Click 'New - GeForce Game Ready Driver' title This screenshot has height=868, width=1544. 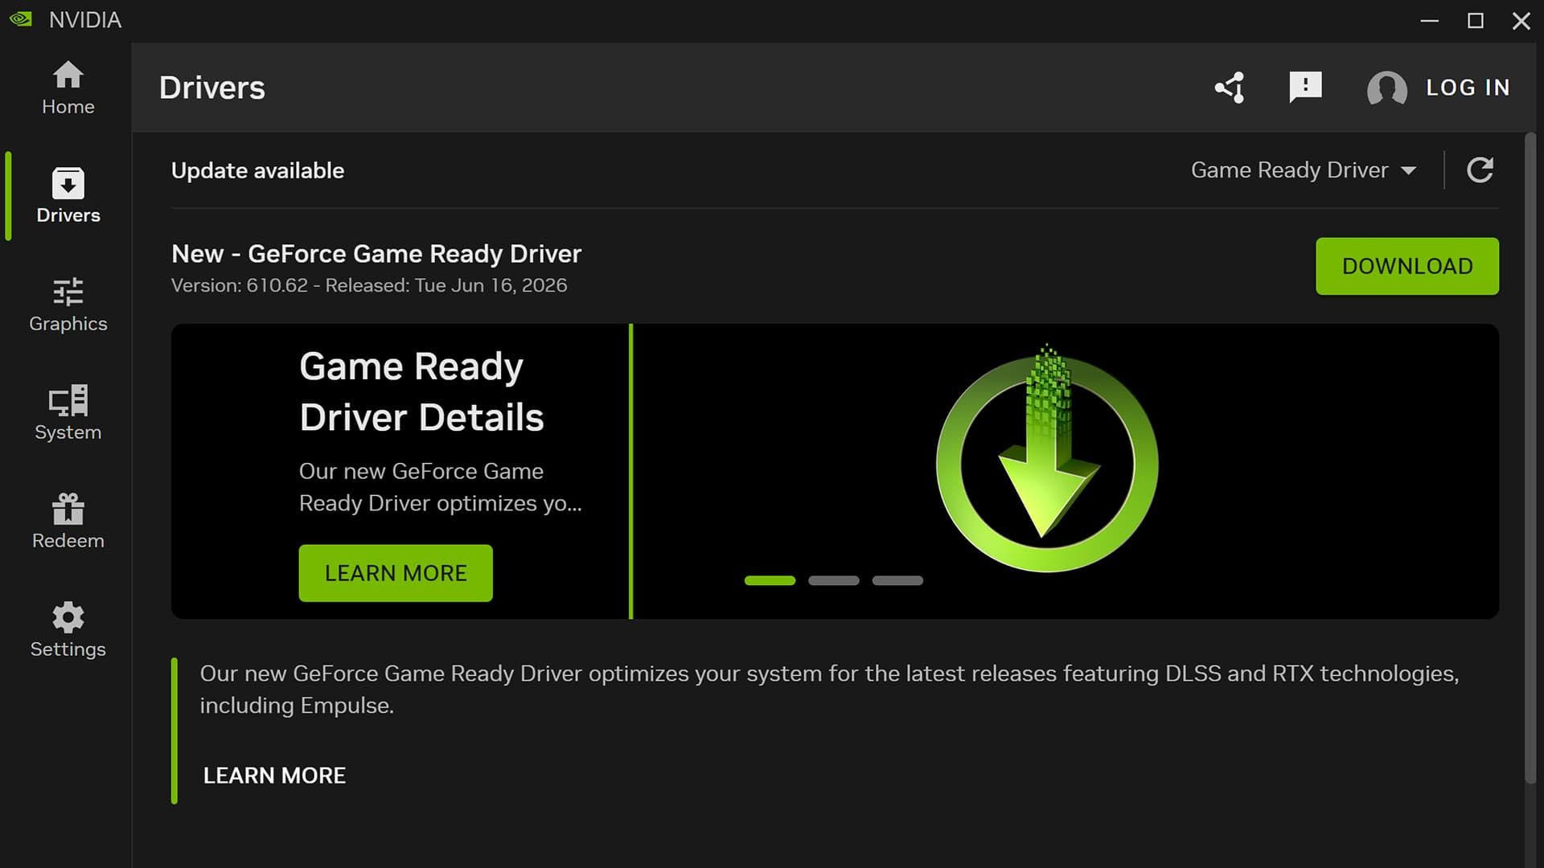pos(376,254)
